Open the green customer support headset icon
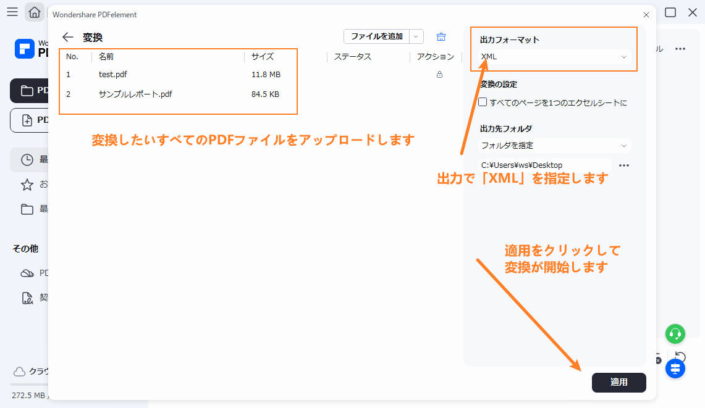Screen dimensions: 705x408 tap(675, 334)
